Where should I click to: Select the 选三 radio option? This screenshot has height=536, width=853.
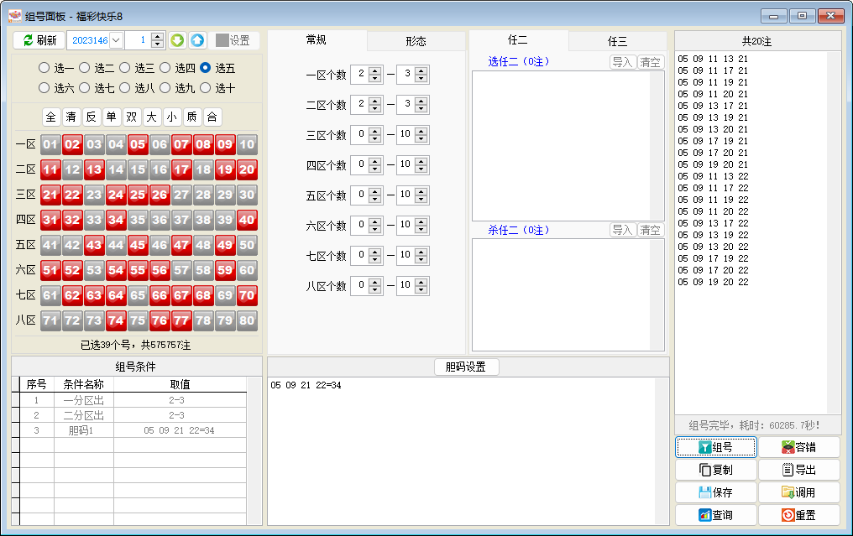(x=137, y=68)
